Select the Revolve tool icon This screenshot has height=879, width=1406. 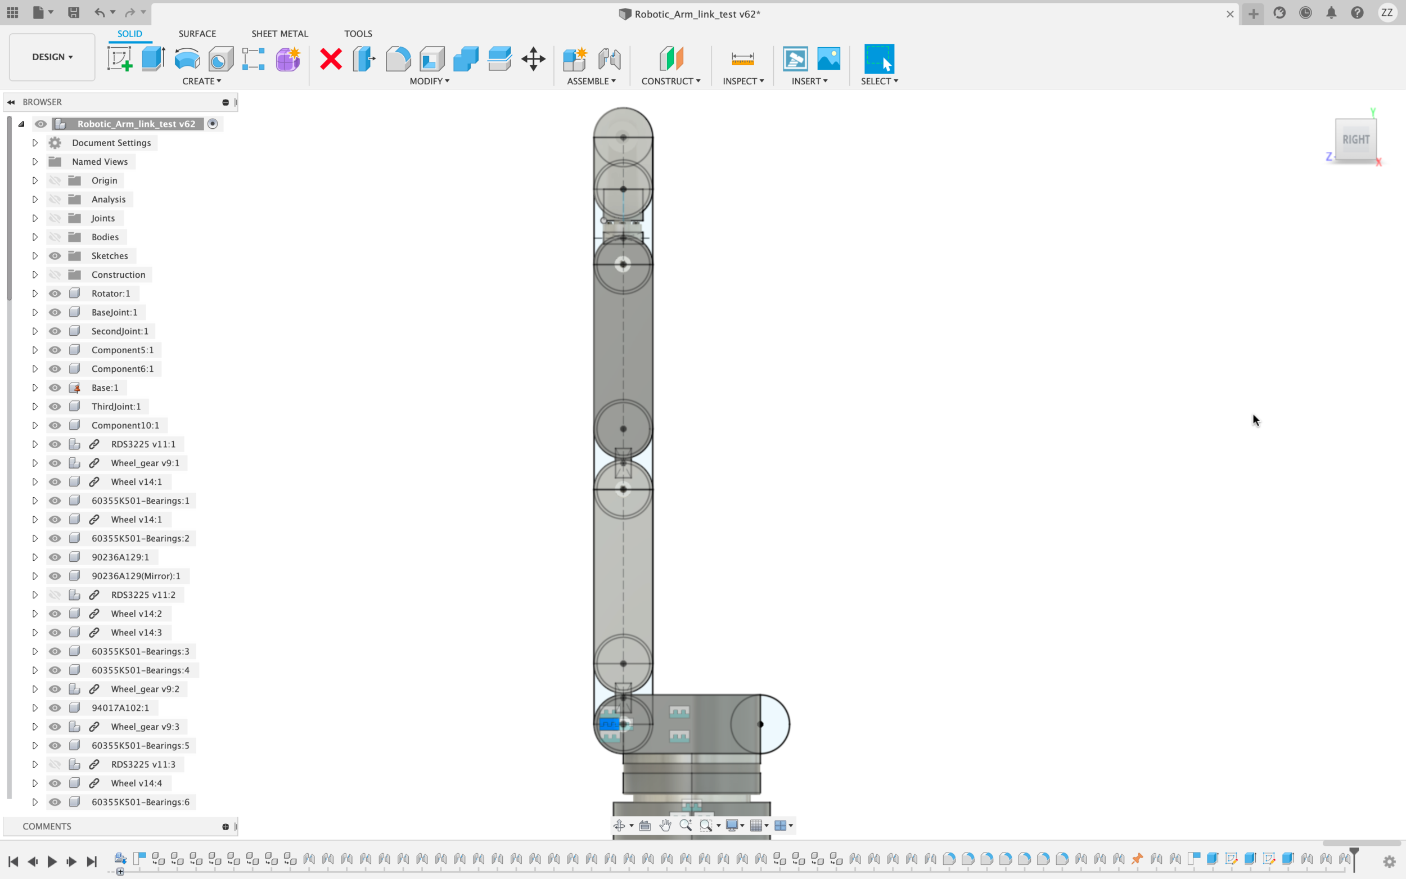187,58
